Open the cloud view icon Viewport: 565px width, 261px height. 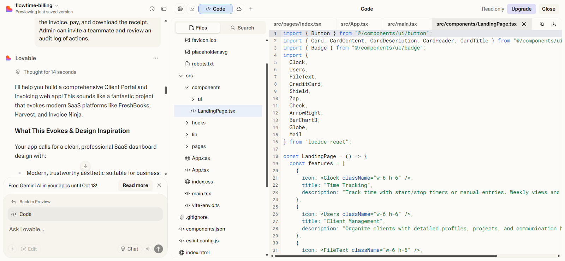point(239,9)
